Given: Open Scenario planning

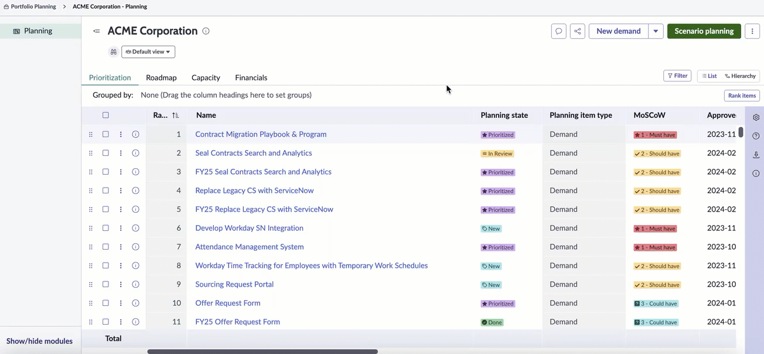Looking at the screenshot, I should click(704, 31).
